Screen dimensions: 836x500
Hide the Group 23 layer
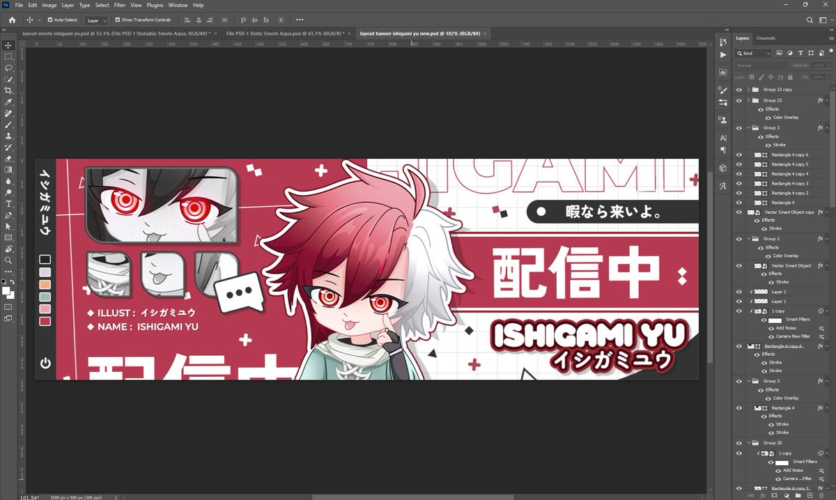tap(739, 100)
